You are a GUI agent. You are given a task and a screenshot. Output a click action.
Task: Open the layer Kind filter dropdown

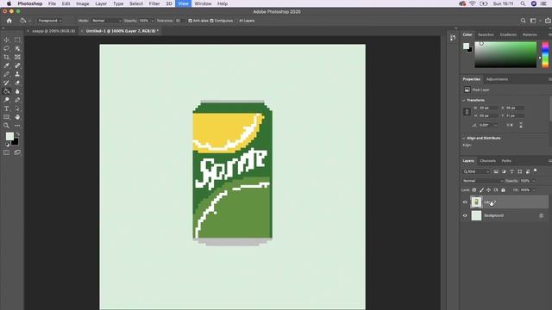(476, 171)
